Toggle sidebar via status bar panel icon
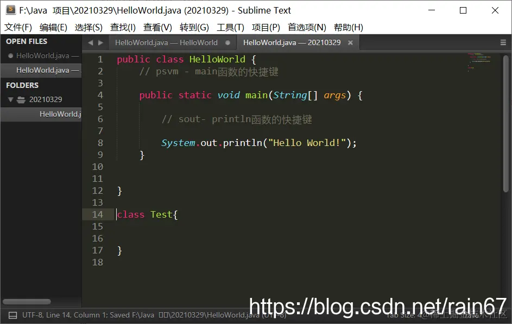 click(12, 315)
